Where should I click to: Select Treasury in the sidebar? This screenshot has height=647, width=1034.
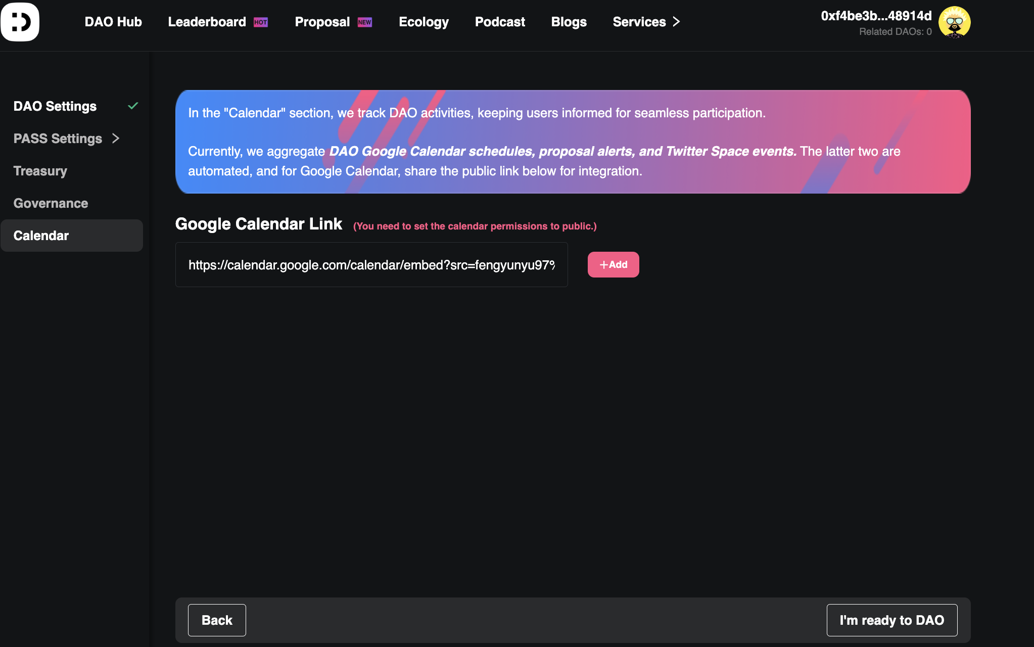[40, 171]
